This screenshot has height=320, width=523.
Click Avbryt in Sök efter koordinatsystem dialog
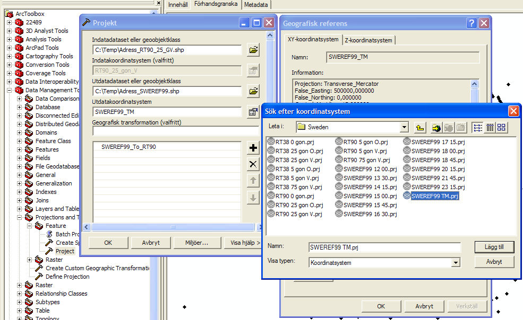pos(494,262)
